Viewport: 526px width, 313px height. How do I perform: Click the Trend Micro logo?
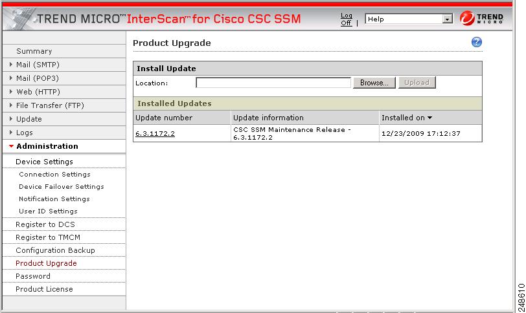pyautogui.click(x=481, y=18)
